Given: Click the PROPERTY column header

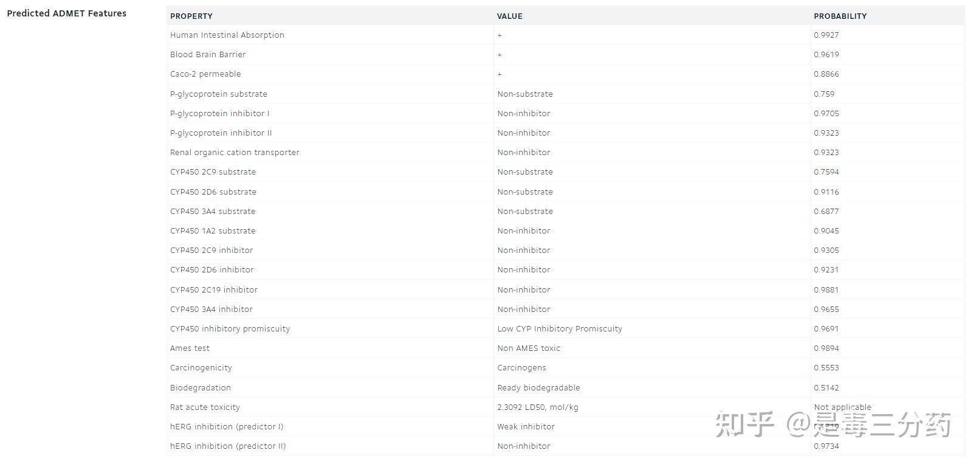Looking at the screenshot, I should click(x=191, y=16).
